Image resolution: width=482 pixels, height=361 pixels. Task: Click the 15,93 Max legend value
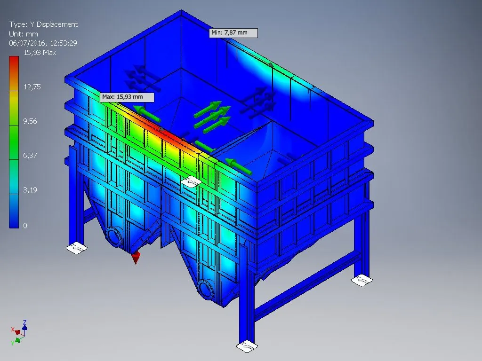[40, 53]
